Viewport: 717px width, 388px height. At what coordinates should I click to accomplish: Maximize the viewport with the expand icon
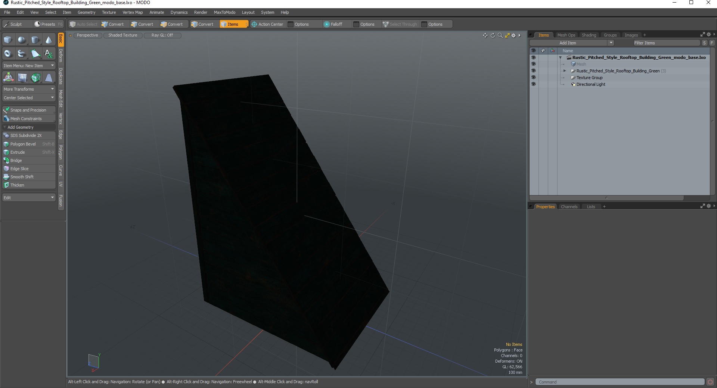pyautogui.click(x=507, y=35)
